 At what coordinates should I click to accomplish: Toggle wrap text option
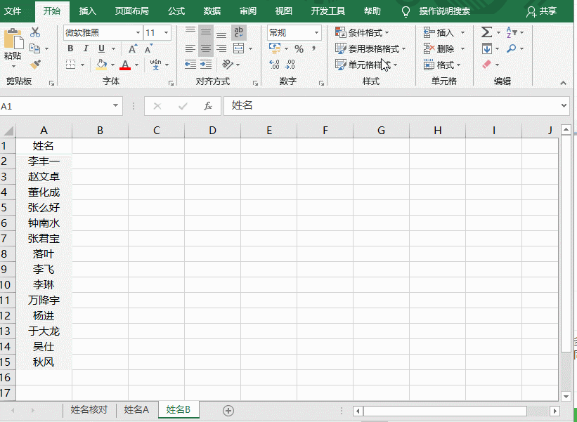pyautogui.click(x=239, y=32)
